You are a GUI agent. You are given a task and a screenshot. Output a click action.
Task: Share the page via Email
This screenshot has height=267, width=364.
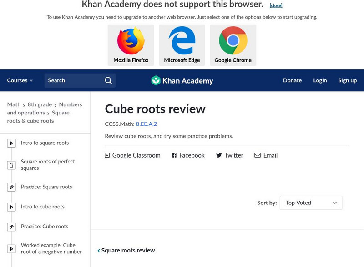pyautogui.click(x=266, y=155)
